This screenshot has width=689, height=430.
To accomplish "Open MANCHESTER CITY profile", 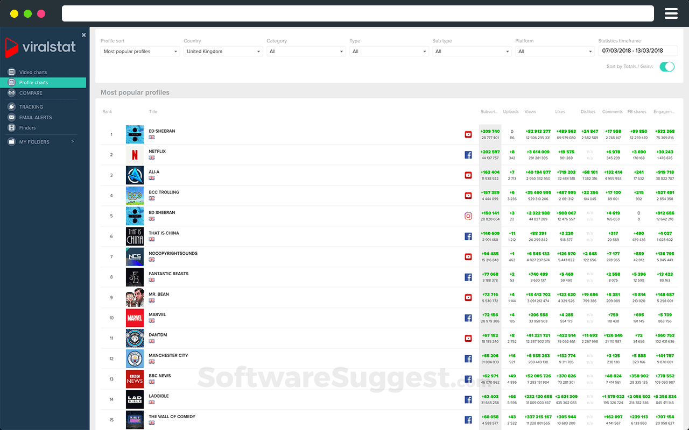I will pos(168,355).
